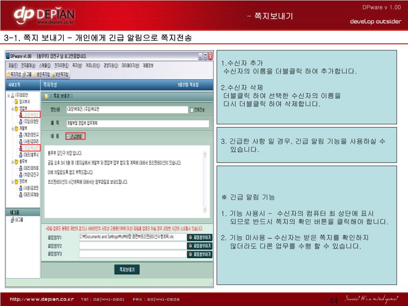This screenshot has height=306, width=408.
Task: Select (계장)정민규 in the organization tree
Action: (31, 135)
